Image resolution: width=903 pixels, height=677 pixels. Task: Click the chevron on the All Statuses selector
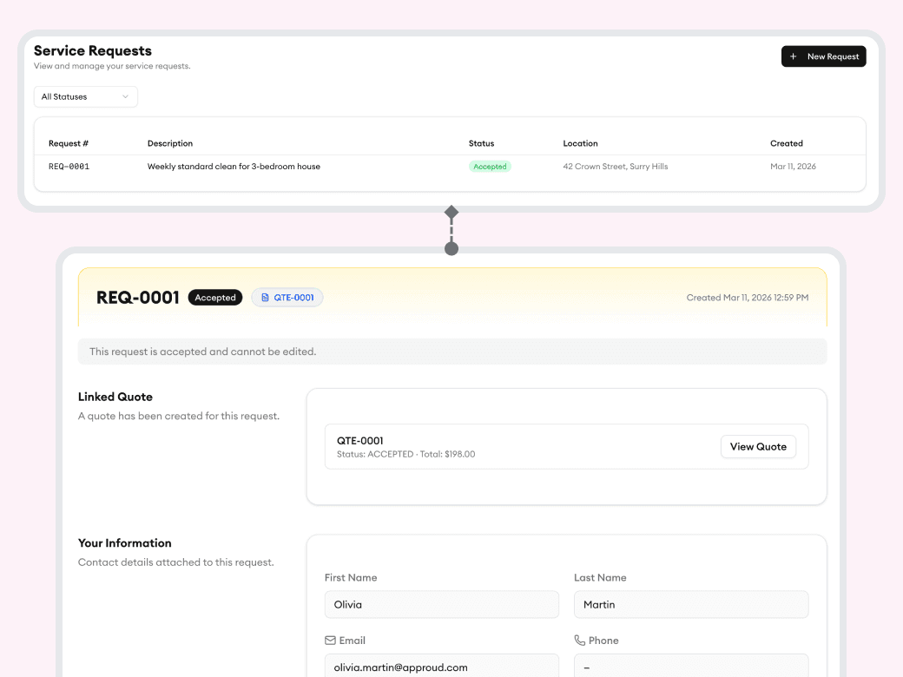(x=127, y=96)
